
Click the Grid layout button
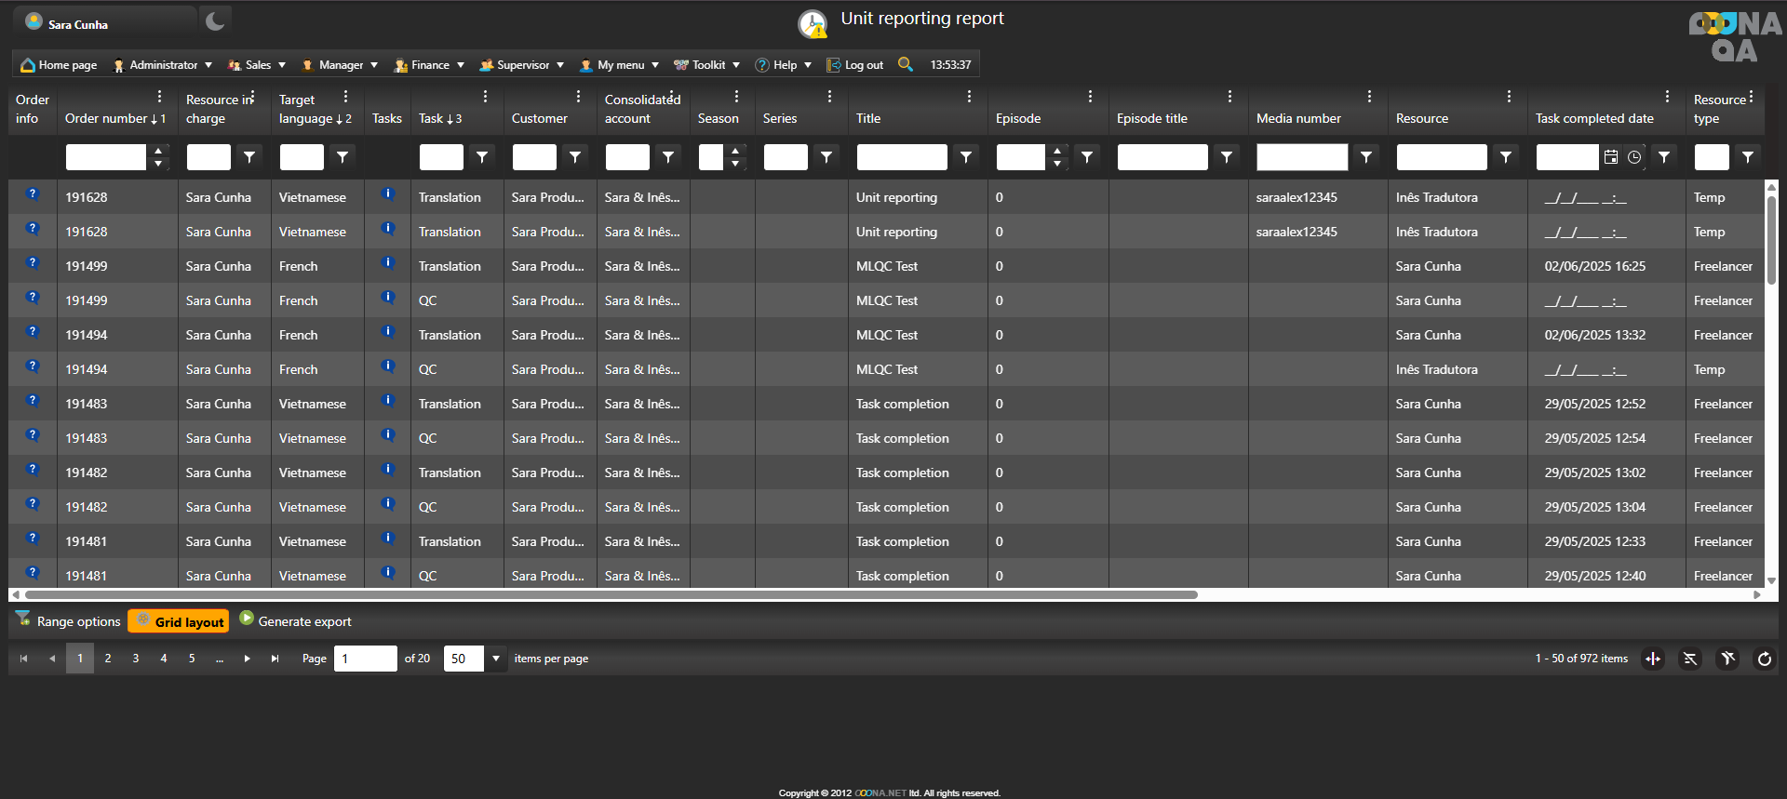[179, 621]
